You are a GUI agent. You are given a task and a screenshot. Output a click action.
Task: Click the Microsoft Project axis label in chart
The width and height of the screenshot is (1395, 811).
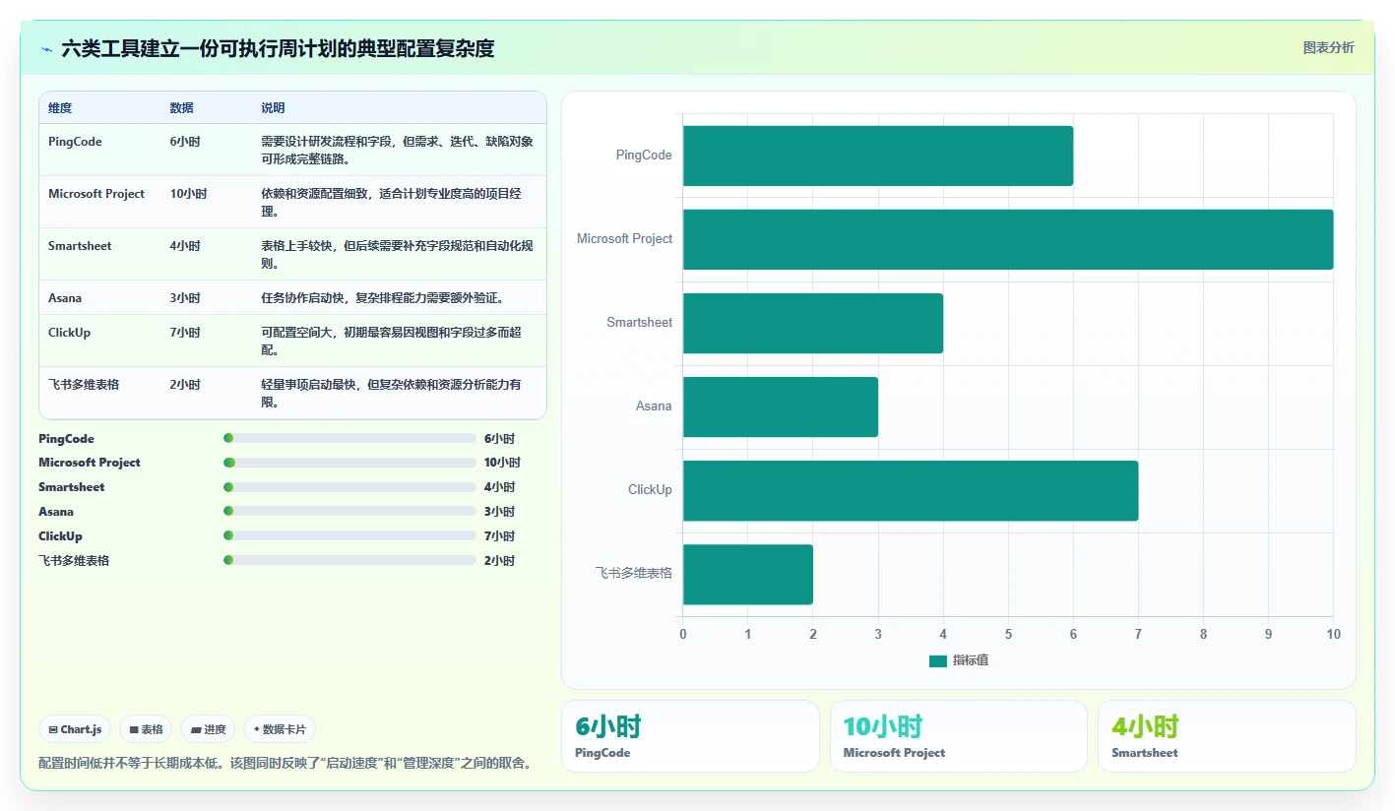click(x=624, y=239)
